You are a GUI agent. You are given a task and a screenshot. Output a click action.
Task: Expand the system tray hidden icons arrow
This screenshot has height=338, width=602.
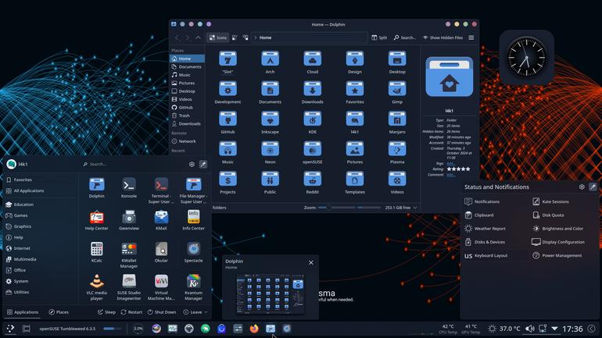coord(554,329)
